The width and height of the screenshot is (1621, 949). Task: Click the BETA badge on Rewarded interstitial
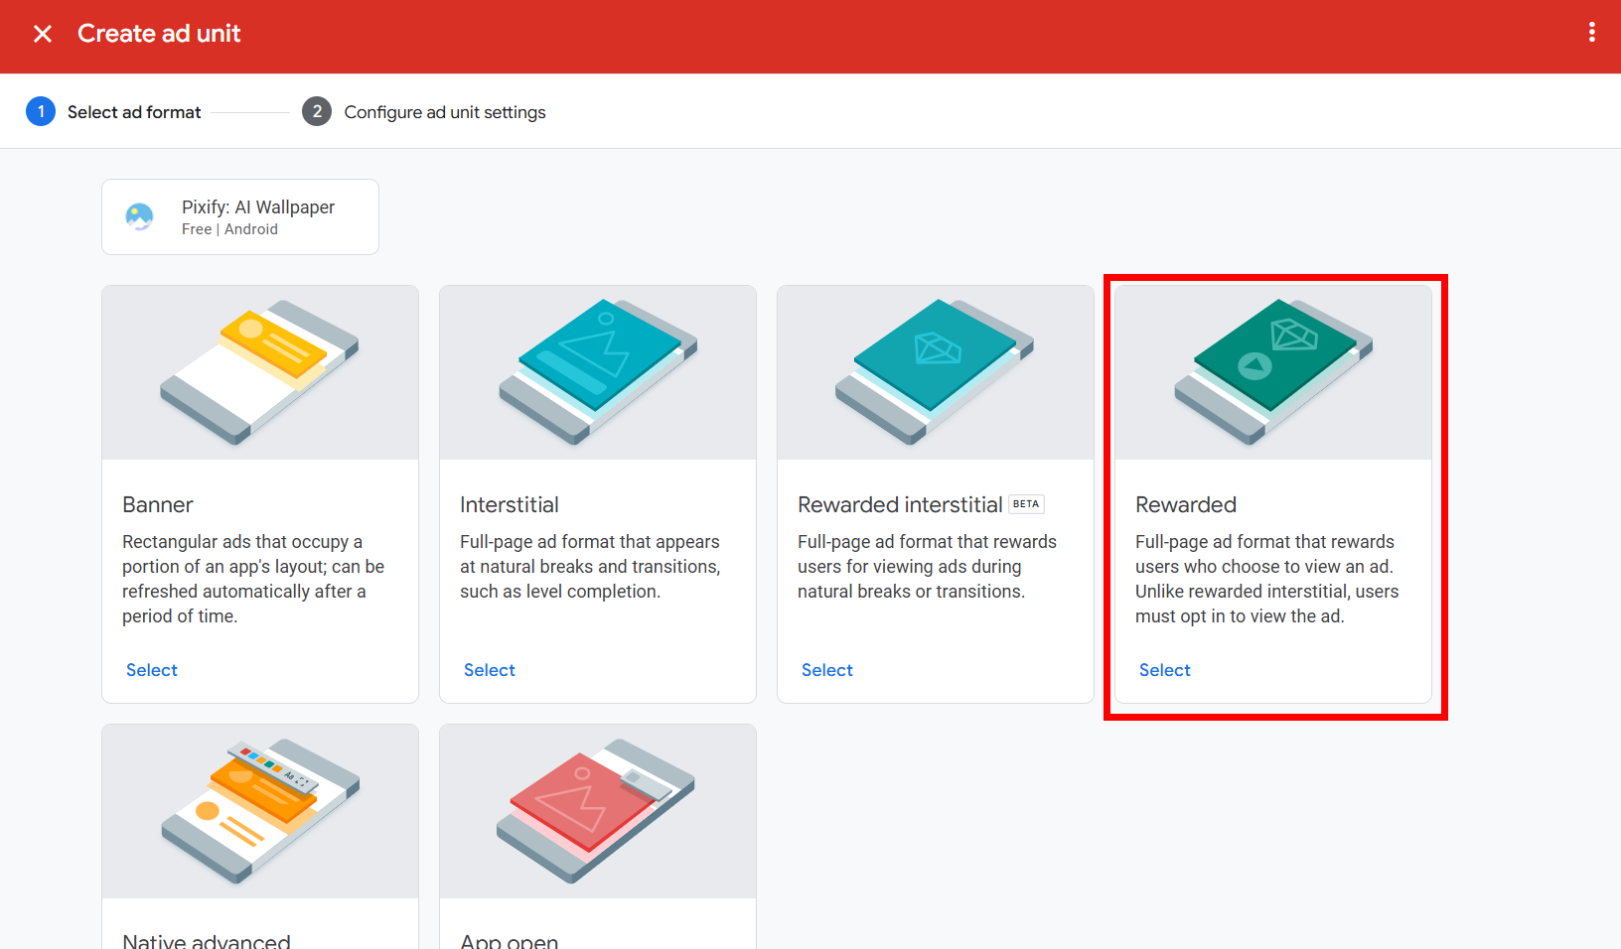[1026, 504]
